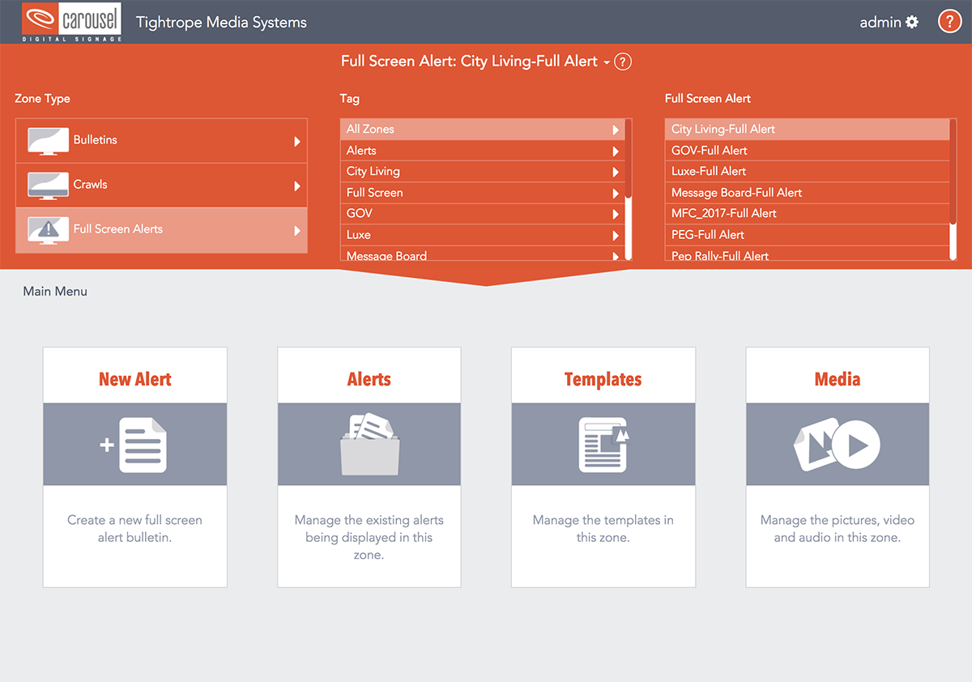
Task: Click the Tag list scrollbar
Action: [x=629, y=162]
